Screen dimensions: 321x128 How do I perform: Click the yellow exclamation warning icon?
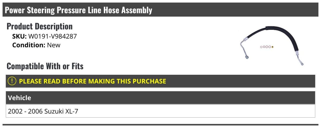12,81
